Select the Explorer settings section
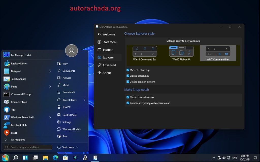Viewport: 260px width, 162px height. pos(108,57)
